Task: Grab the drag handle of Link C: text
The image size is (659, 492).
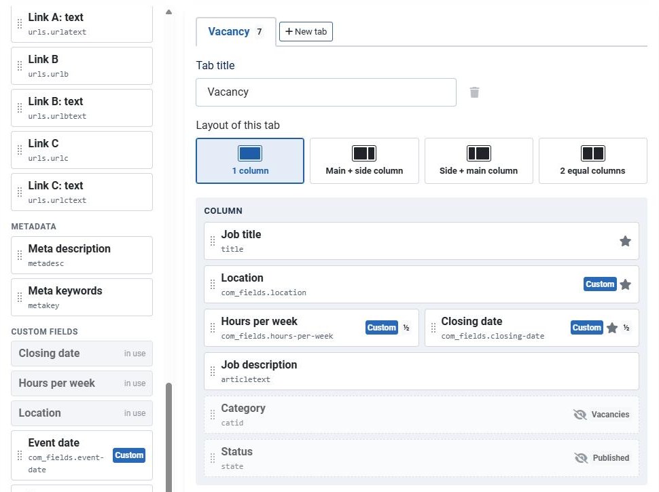Action: [x=20, y=192]
